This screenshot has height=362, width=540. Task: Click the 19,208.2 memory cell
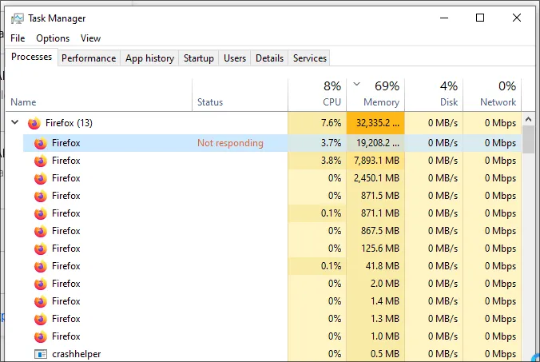375,143
